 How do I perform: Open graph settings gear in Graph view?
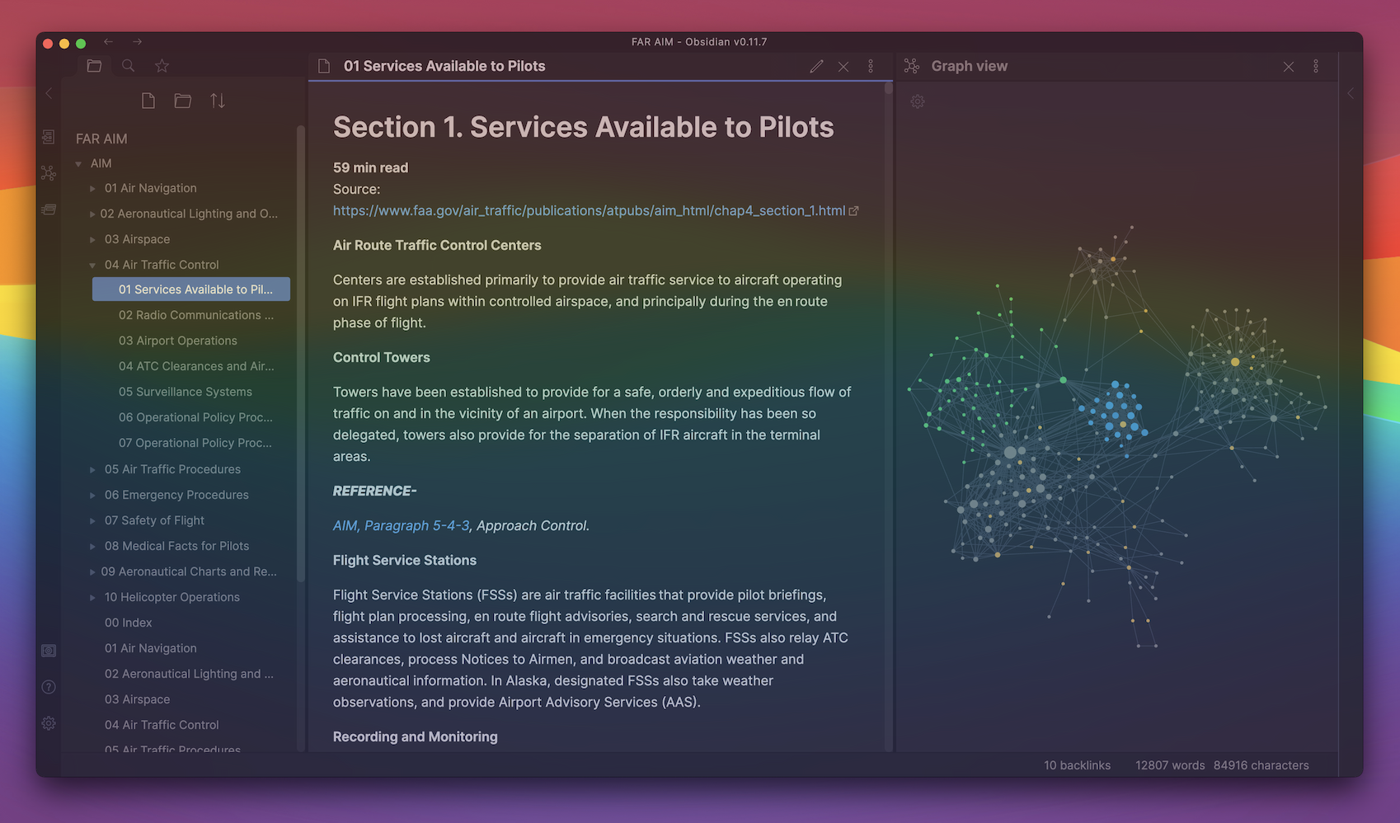click(918, 101)
